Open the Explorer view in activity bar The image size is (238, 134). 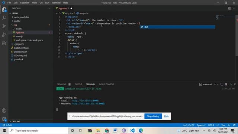tap(4, 10)
